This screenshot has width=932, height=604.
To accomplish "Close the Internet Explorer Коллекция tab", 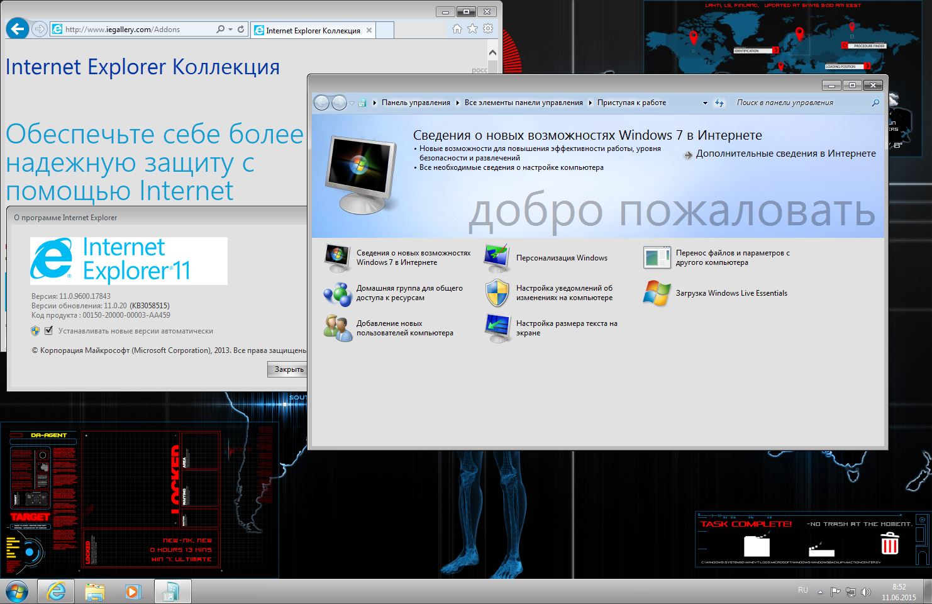I will [369, 30].
